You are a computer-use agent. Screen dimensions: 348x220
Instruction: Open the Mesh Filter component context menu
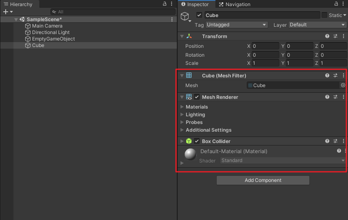[344, 75]
